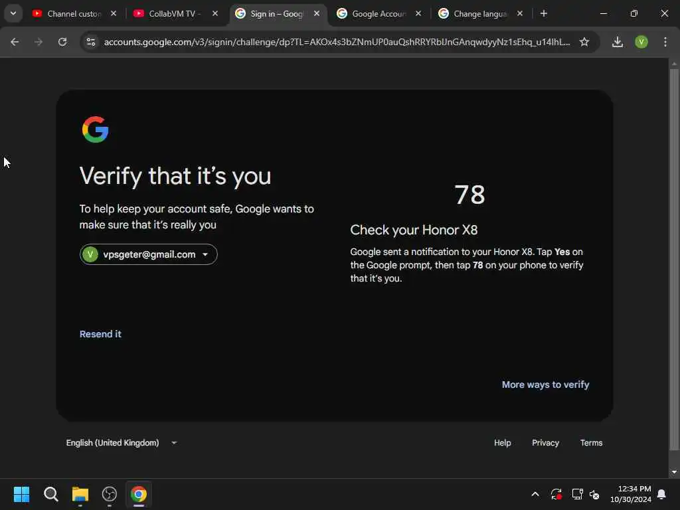Viewport: 680px width, 510px height.
Task: Switch to the Change language tab
Action: [x=480, y=13]
